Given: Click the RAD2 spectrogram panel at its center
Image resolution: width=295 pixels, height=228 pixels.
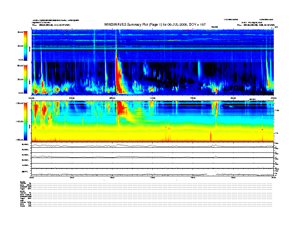Looking at the screenshot, I should pyautogui.click(x=152, y=45).
